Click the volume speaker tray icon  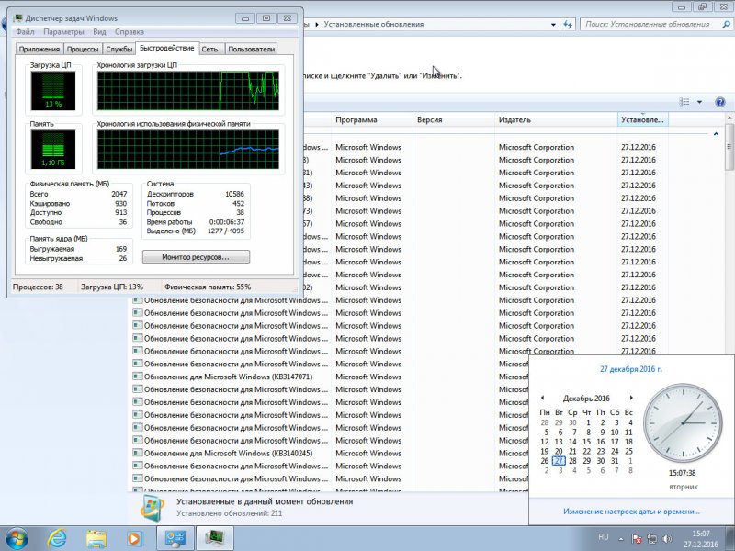tap(668, 539)
